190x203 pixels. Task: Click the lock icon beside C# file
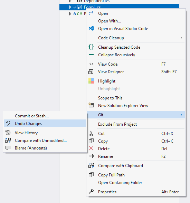point(75,14)
